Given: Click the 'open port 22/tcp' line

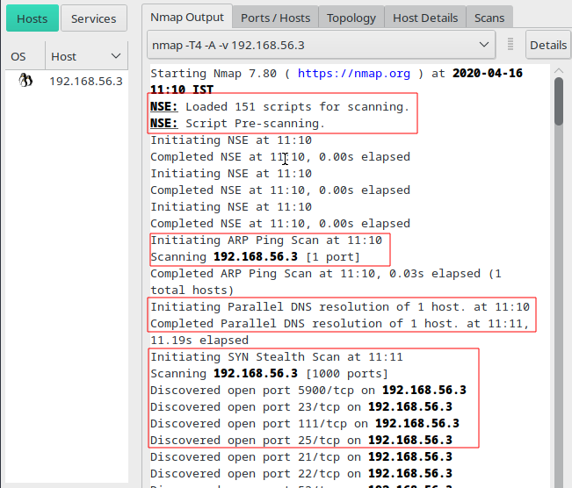Looking at the screenshot, I should [301, 474].
